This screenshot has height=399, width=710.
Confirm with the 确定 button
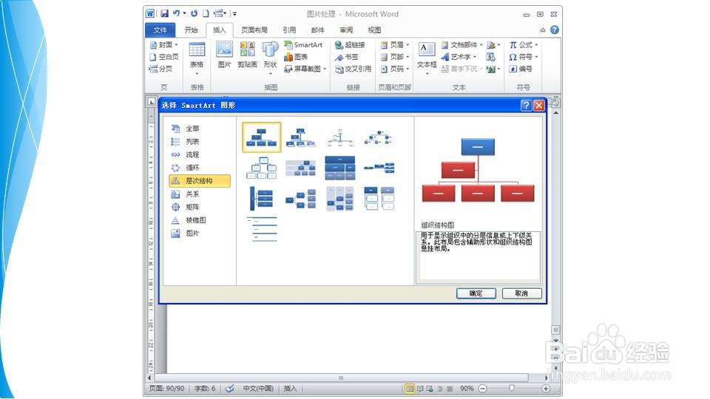tap(476, 293)
